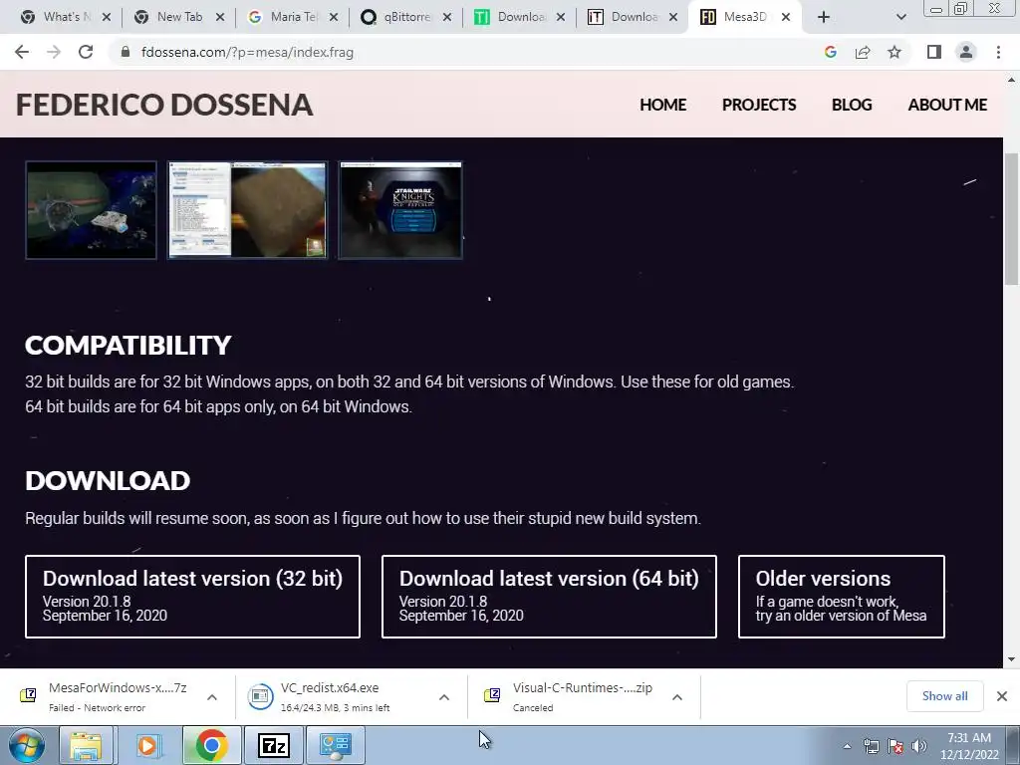Click the Action Center flag icon
Viewport: 1020px width, 765px height.
click(x=895, y=746)
